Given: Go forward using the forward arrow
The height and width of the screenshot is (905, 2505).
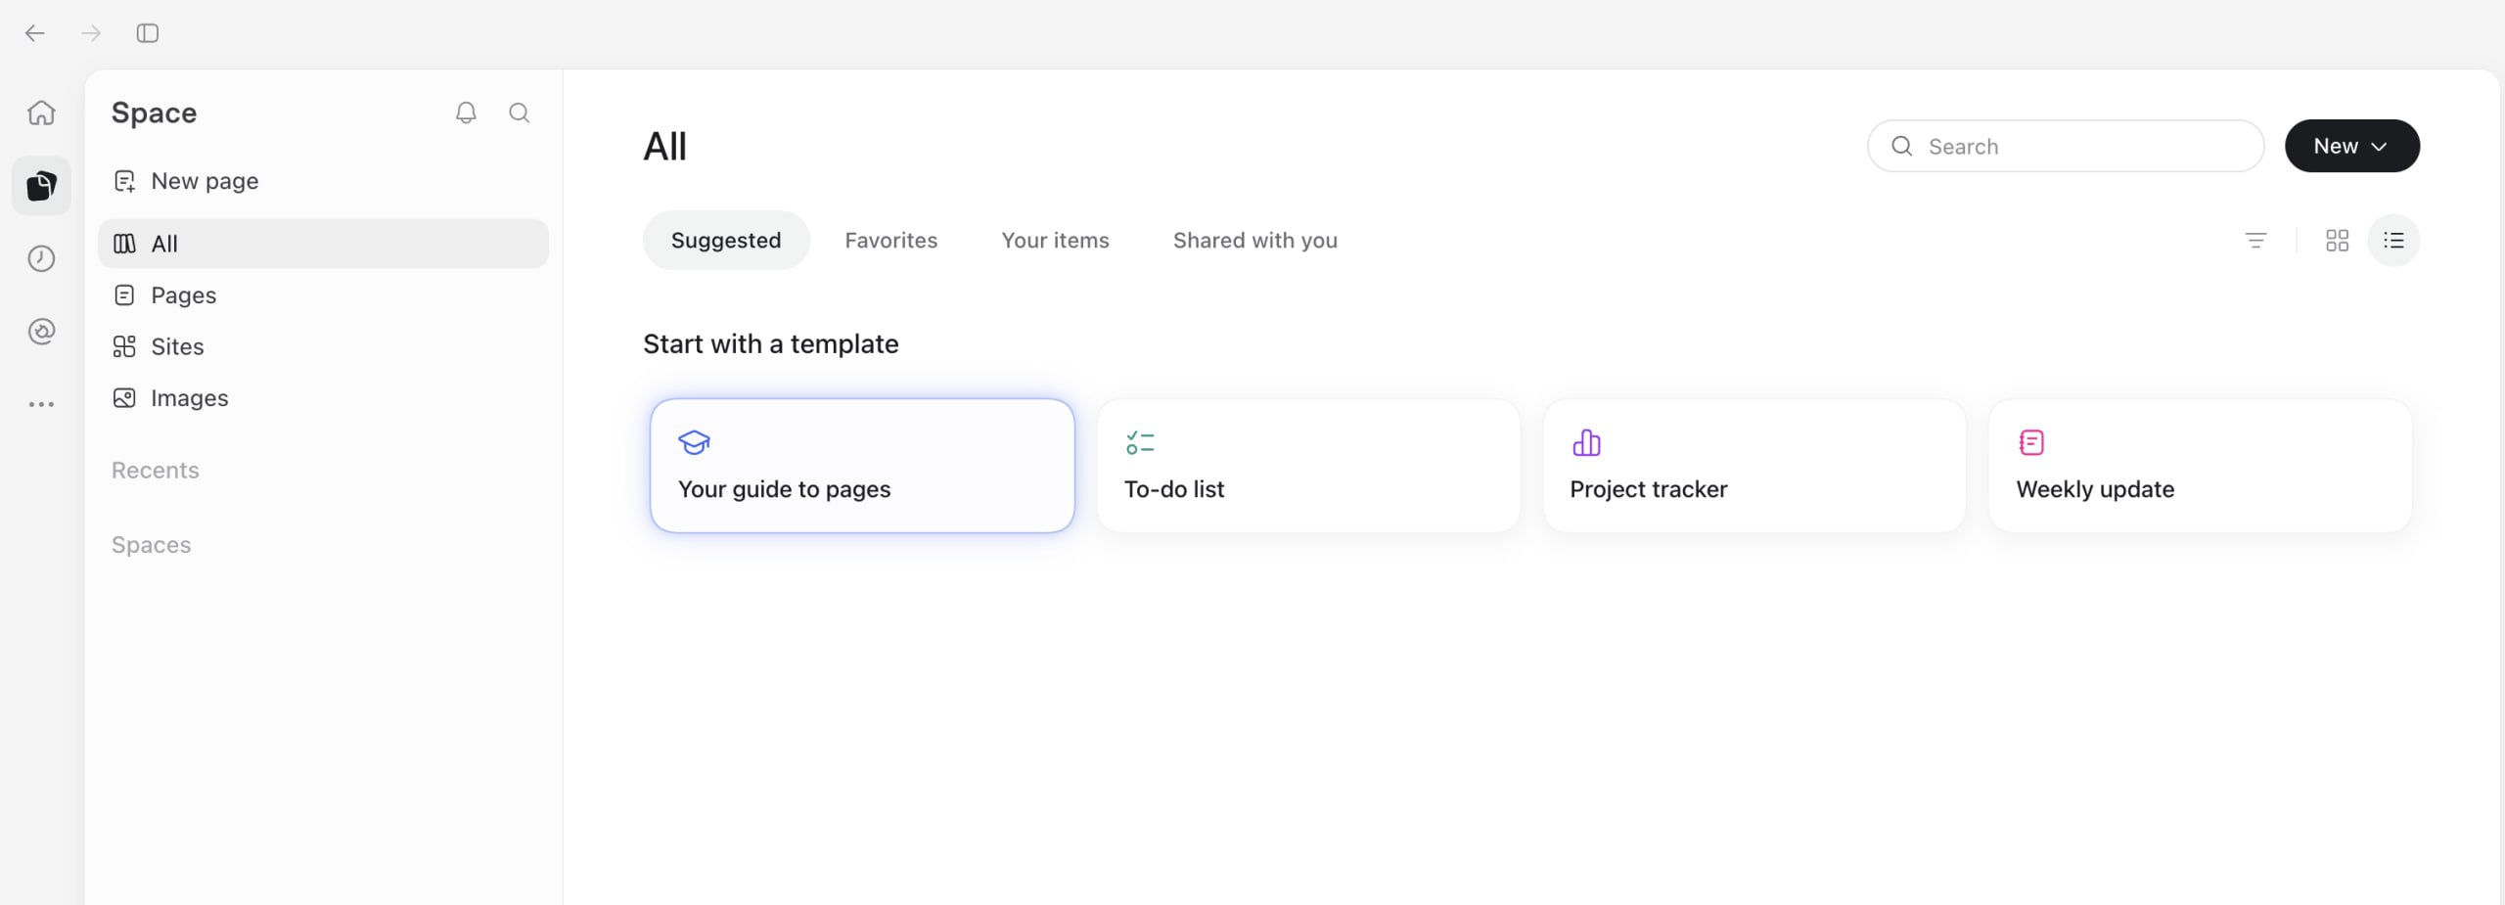Looking at the screenshot, I should point(91,33).
